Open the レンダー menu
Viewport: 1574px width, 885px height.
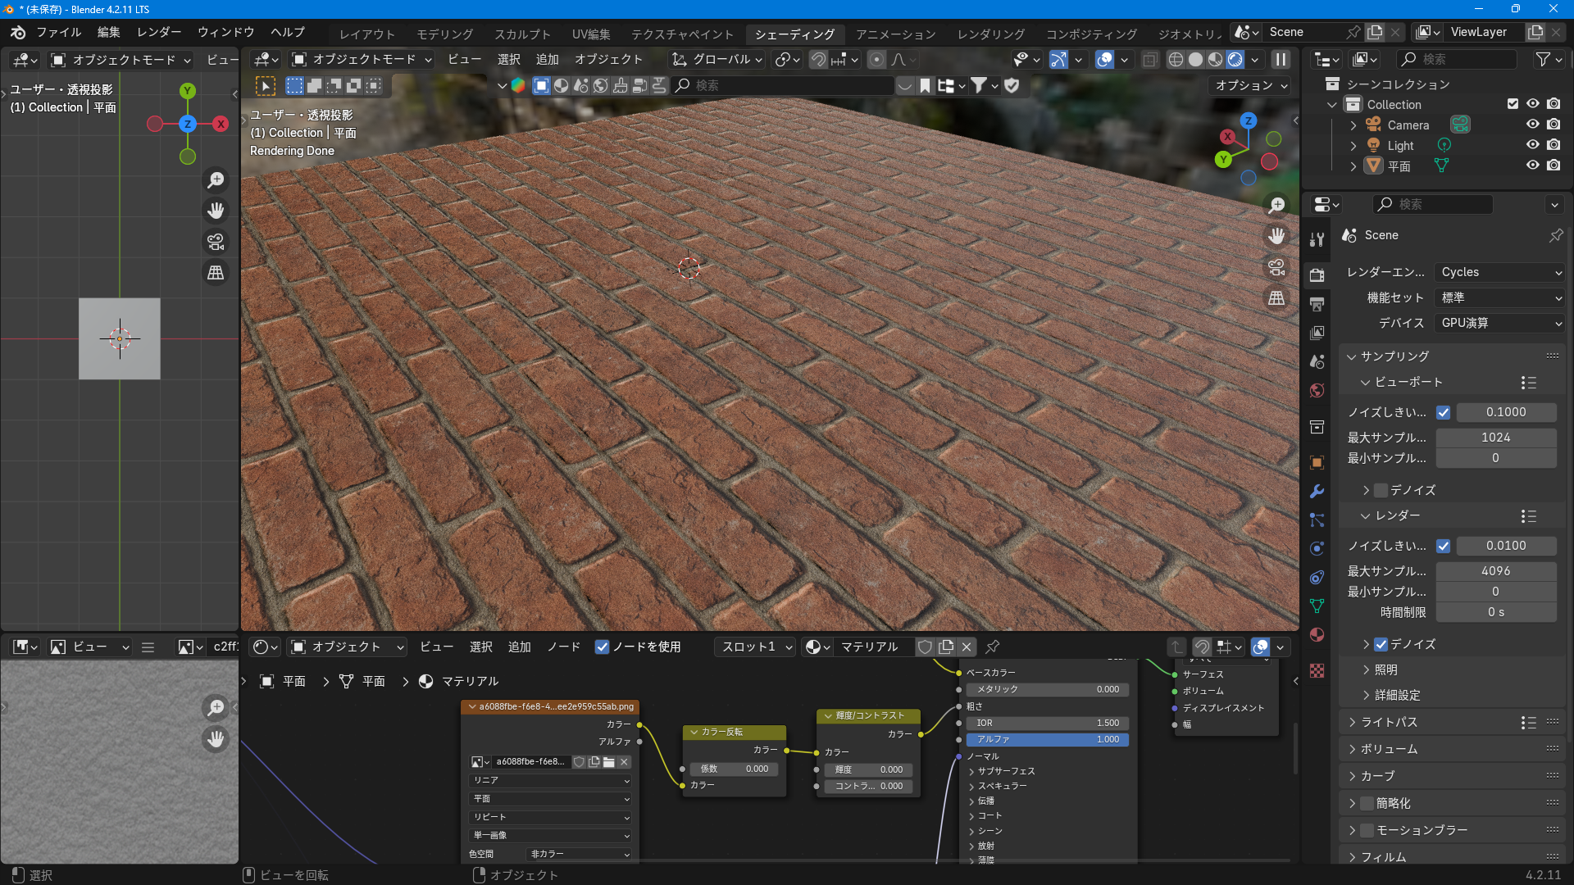(159, 32)
